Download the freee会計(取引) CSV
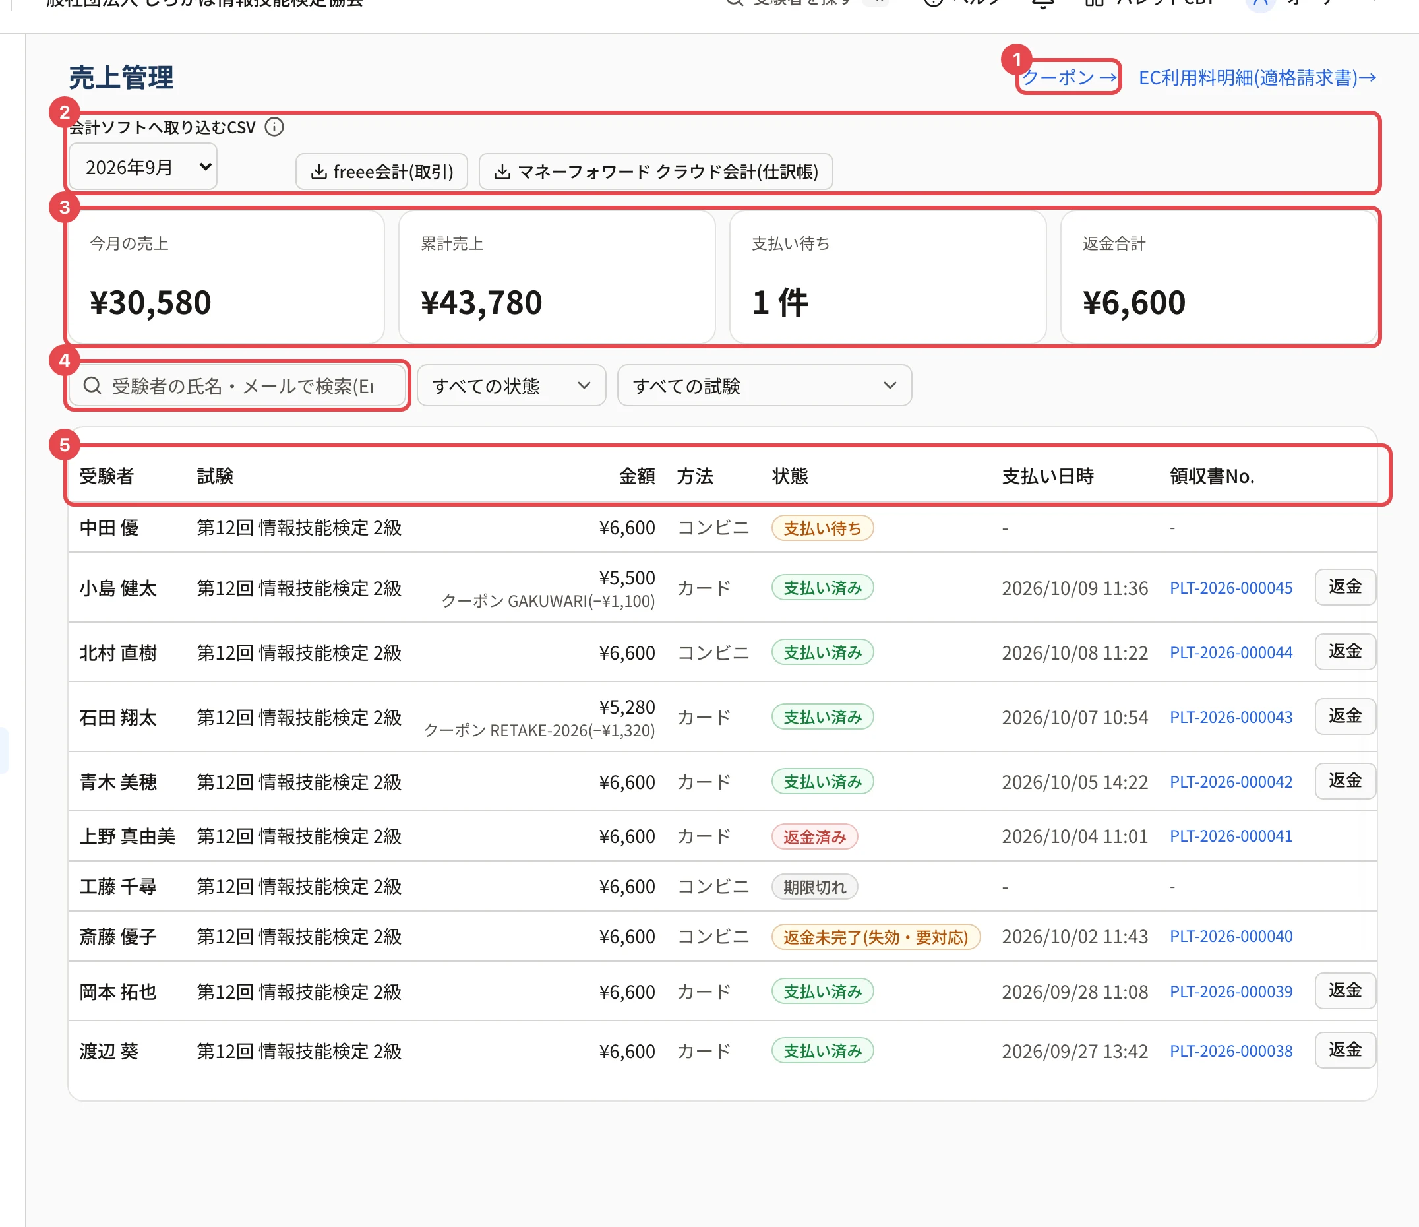The image size is (1419, 1227). click(382, 172)
